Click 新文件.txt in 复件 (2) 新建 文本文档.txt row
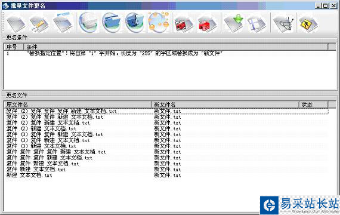Screen dimensions: 340x215 pyautogui.click(x=168, y=129)
